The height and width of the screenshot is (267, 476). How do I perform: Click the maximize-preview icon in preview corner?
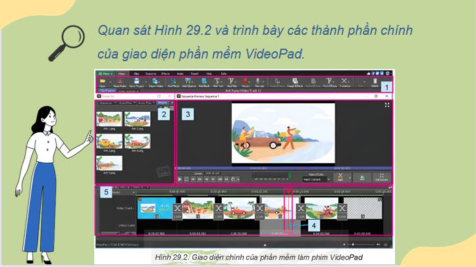tap(387, 105)
